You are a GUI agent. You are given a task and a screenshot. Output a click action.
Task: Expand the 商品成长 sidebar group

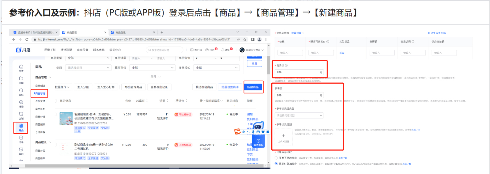tap(50, 142)
